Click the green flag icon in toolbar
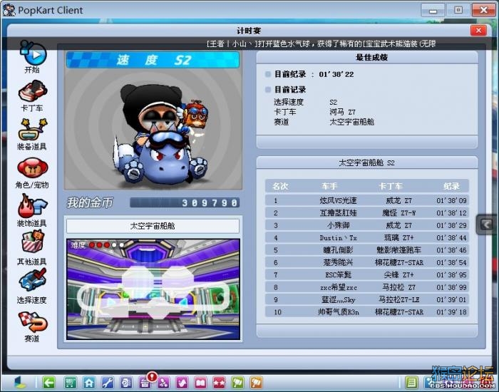The width and height of the screenshot is (499, 392). click(x=237, y=382)
